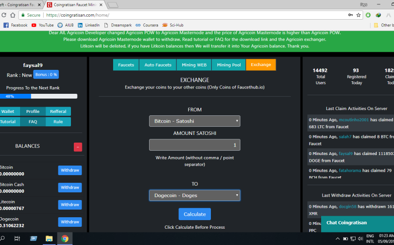394x245 pixels.
Task: Click Withdraw next to Litecoin balance
Action: point(70,204)
